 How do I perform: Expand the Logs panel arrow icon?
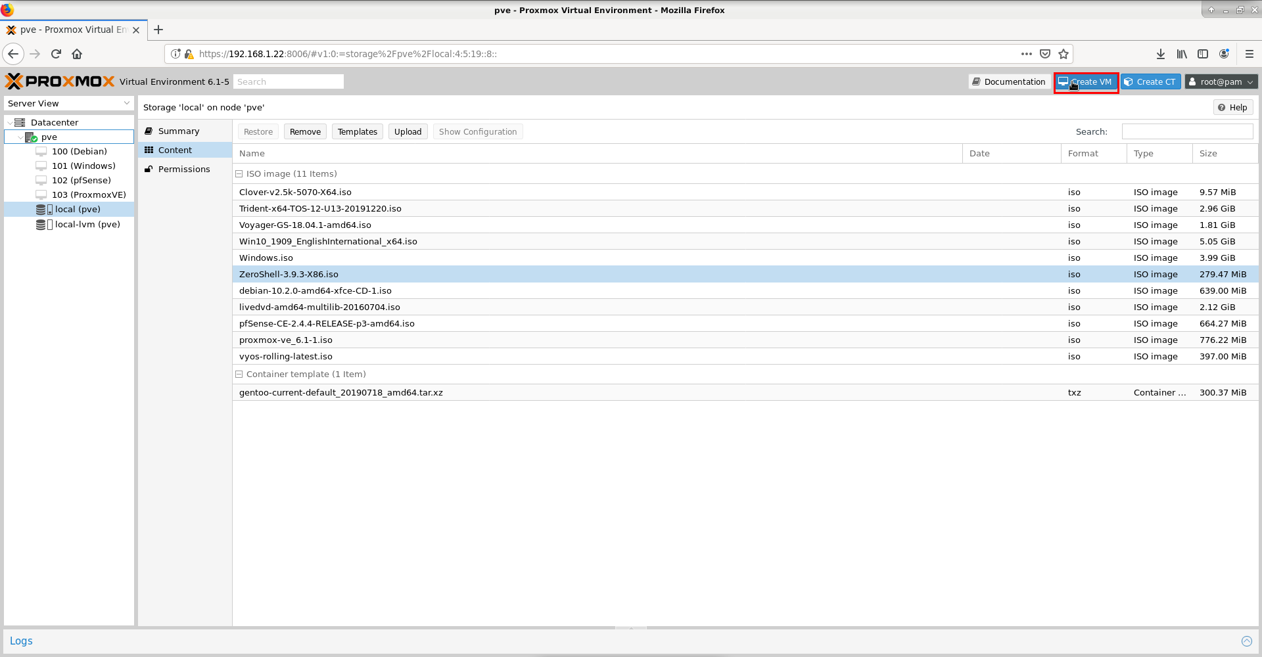point(1247,641)
